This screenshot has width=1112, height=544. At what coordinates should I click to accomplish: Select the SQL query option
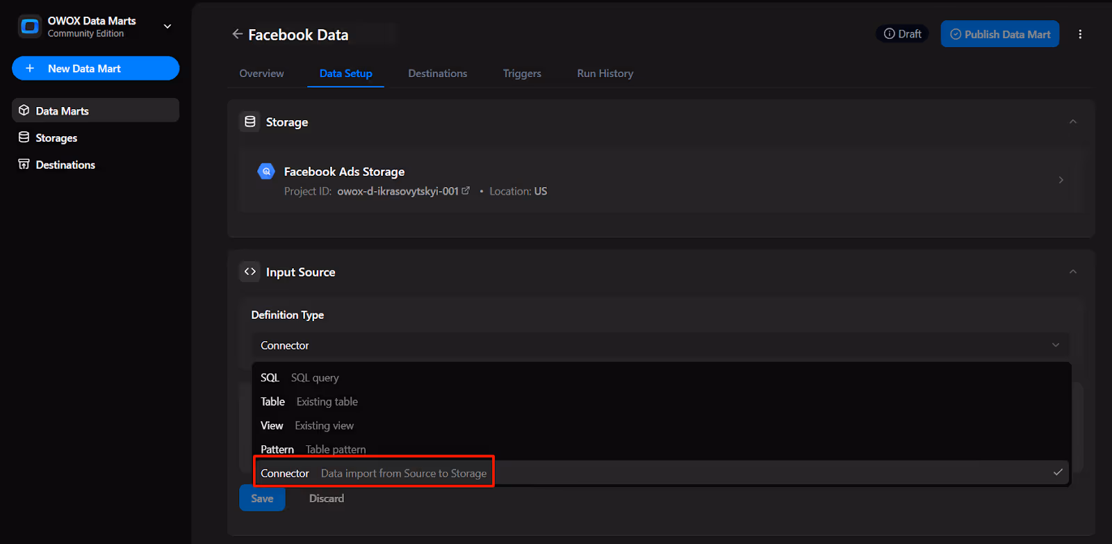(661, 378)
